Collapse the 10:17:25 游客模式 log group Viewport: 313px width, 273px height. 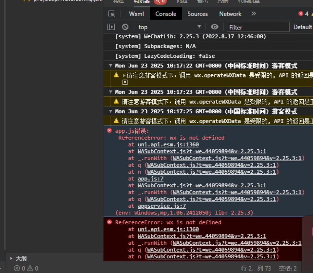pos(111,111)
